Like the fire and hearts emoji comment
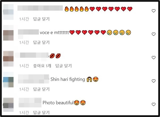The height and width of the screenshot is (117, 160). [x=153, y=11]
